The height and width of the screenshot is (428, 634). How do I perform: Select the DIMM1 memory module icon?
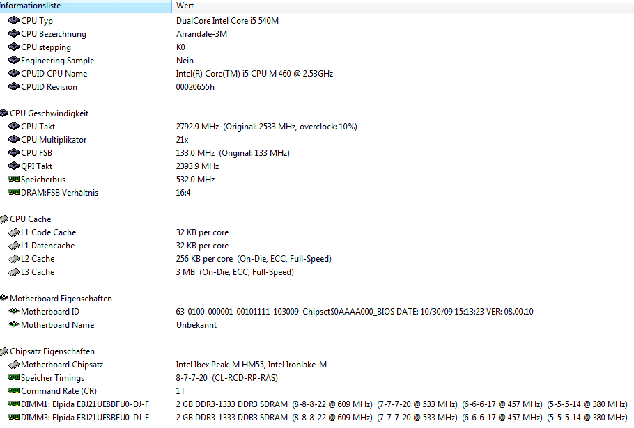pos(14,404)
